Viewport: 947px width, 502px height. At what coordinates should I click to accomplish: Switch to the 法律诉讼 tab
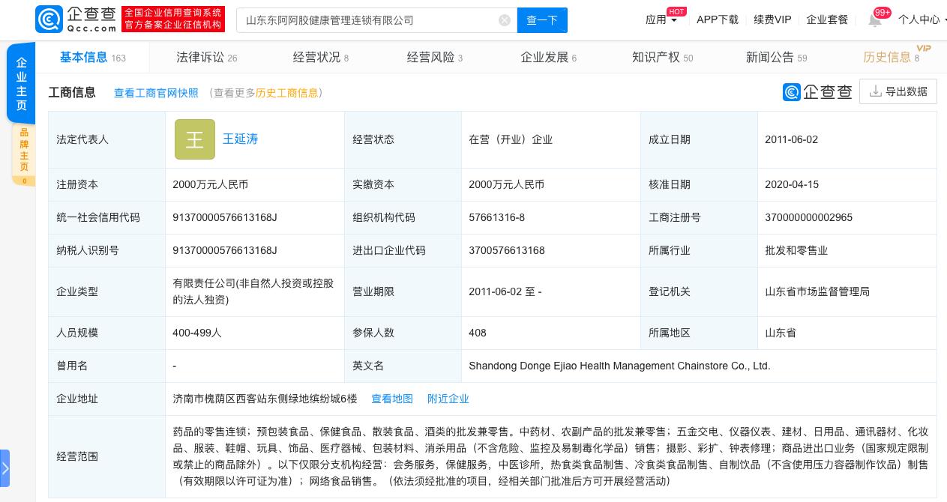pos(200,58)
